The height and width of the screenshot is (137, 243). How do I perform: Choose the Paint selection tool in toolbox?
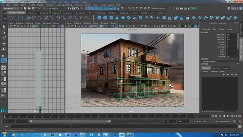[x=4, y=38]
